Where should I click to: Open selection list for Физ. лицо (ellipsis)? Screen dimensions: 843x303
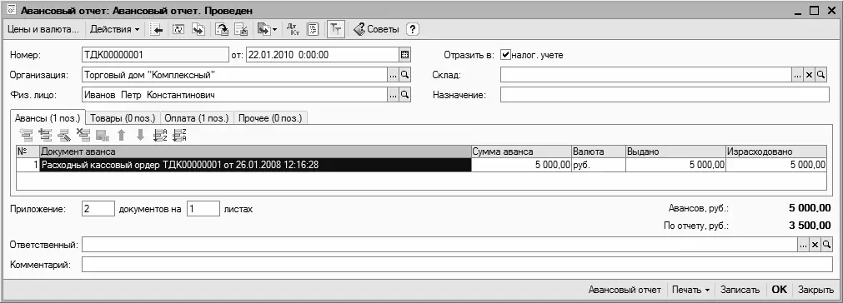pos(394,95)
